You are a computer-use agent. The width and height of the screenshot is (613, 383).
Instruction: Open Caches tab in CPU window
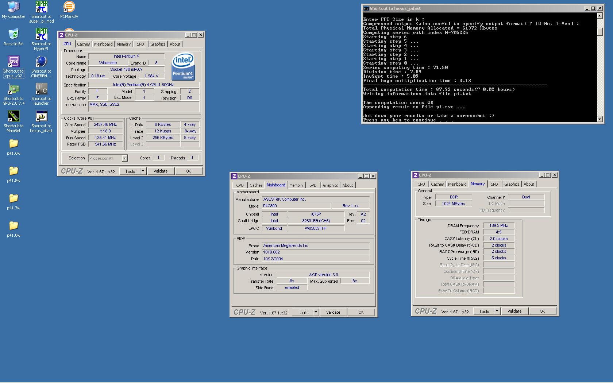(x=84, y=44)
